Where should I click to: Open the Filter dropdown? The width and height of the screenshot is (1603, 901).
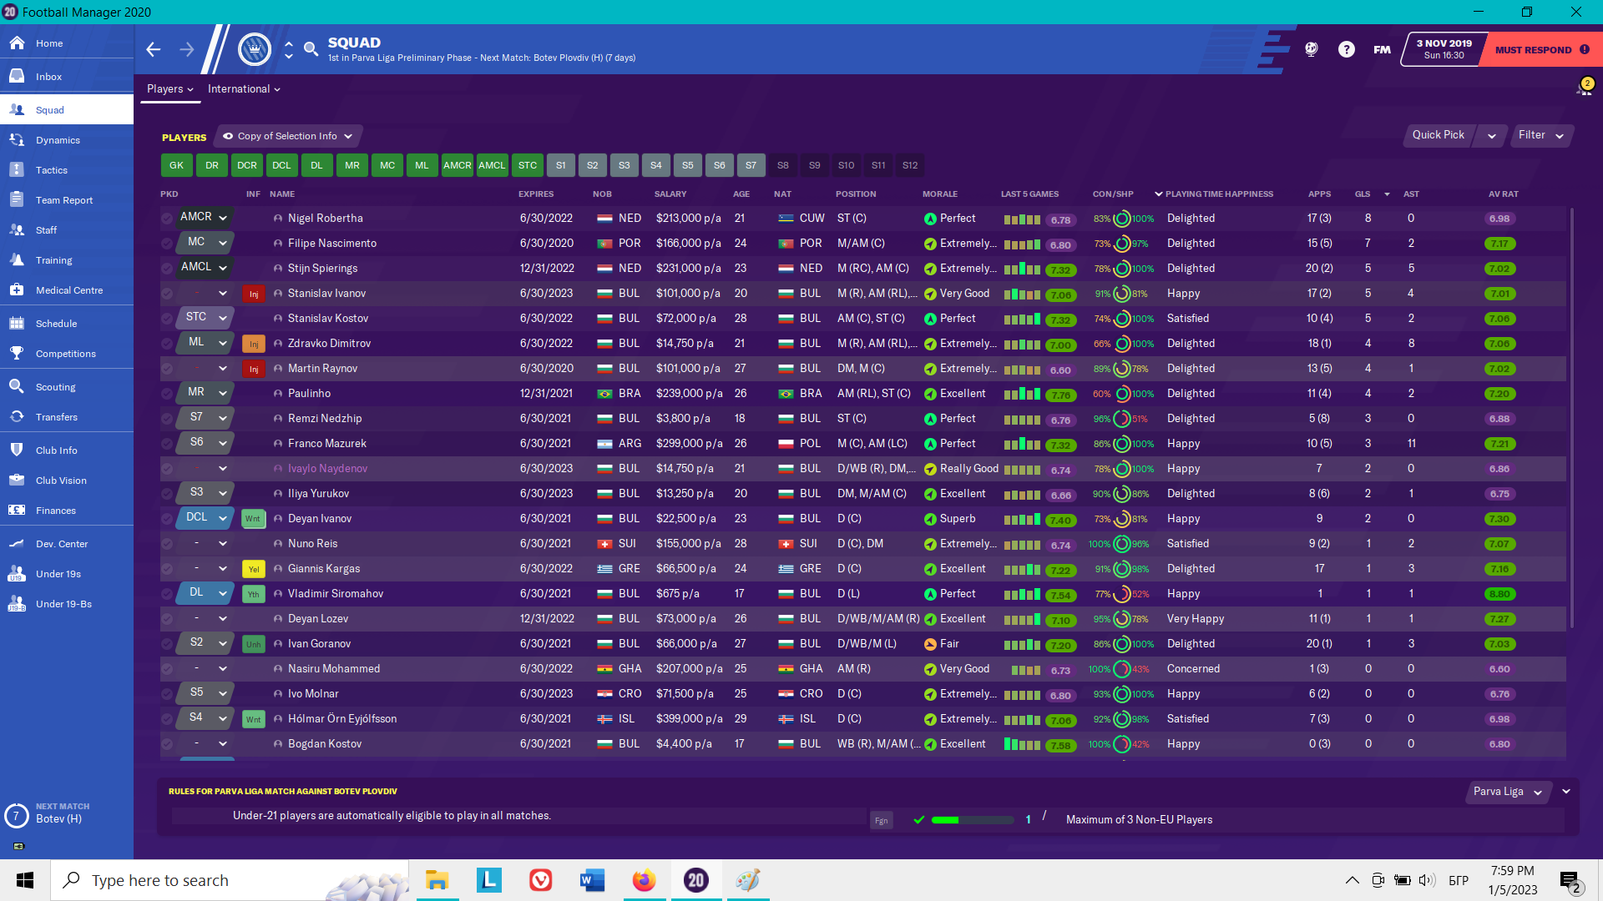pos(1541,135)
